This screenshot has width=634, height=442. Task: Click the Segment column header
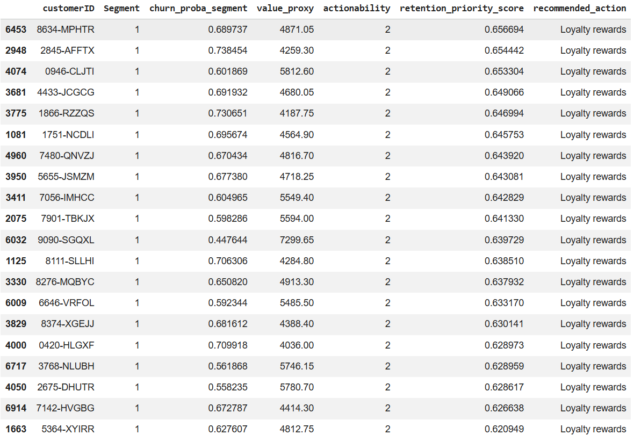(x=122, y=8)
